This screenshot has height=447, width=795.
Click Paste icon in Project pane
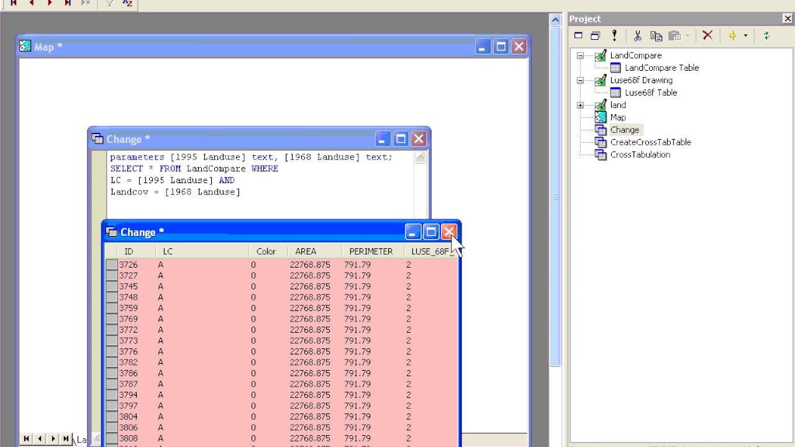coord(675,36)
